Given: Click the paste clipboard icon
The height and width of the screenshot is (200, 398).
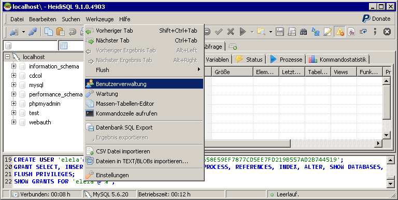Looking at the screenshot, I should point(61,32).
